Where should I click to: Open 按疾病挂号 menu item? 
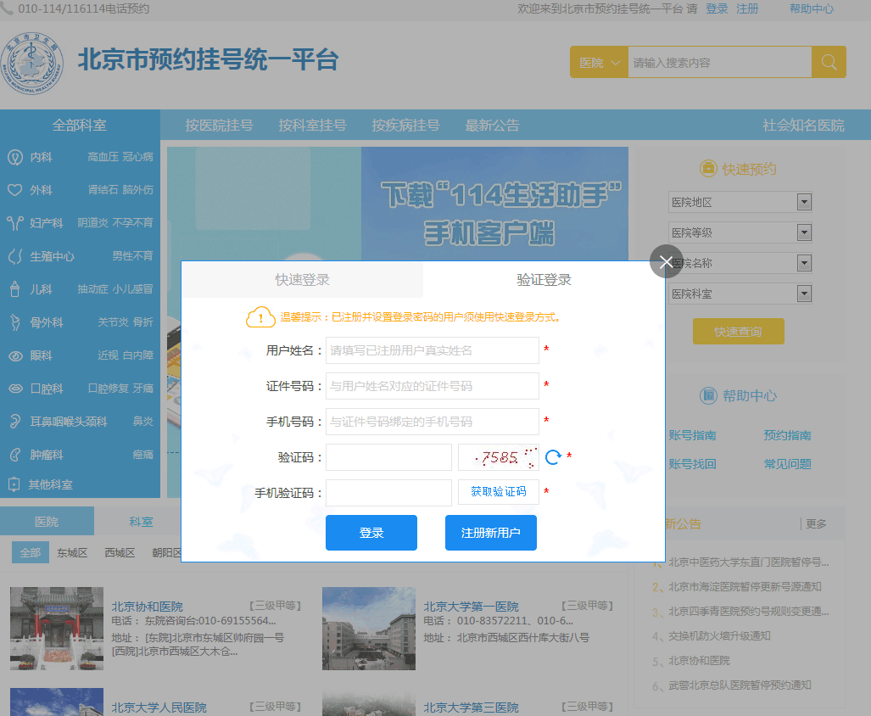[405, 125]
